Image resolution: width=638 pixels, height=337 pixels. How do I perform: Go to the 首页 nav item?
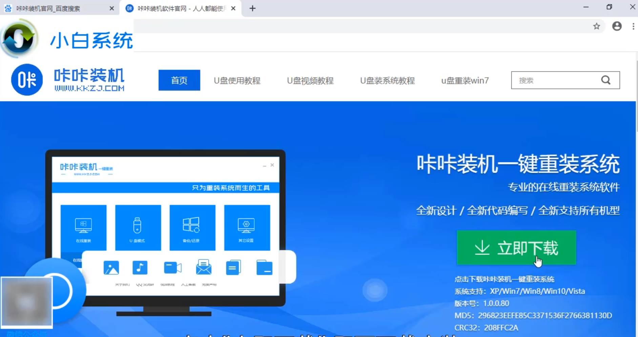[x=179, y=80]
